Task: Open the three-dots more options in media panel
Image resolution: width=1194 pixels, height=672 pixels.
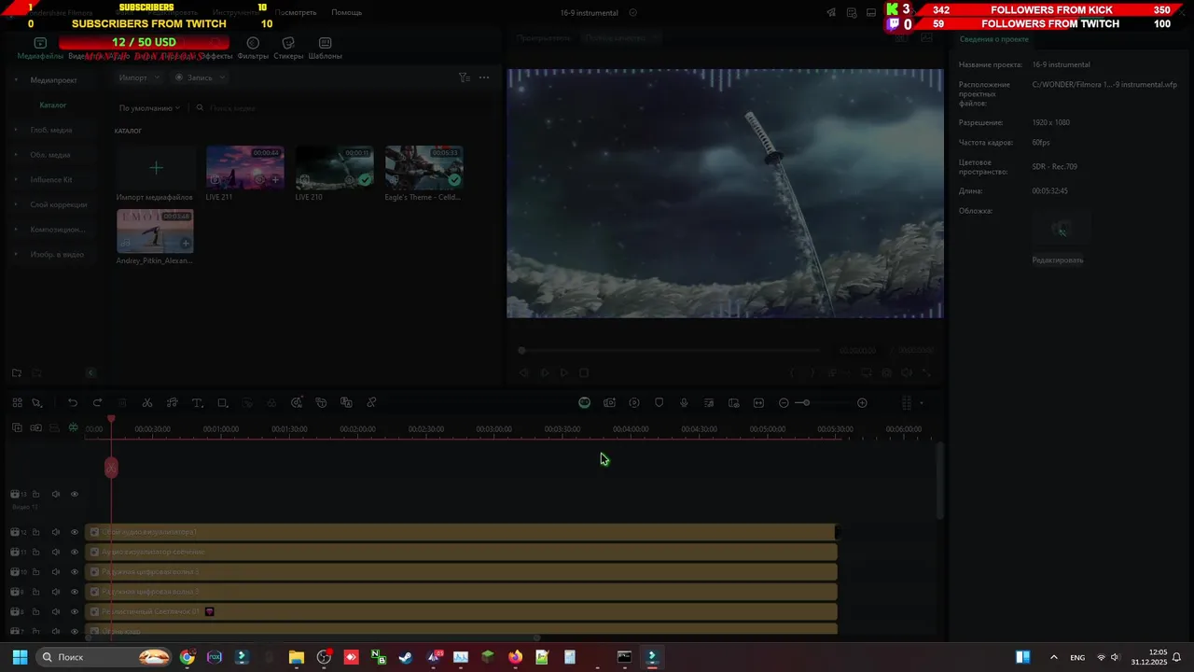Action: (483, 77)
